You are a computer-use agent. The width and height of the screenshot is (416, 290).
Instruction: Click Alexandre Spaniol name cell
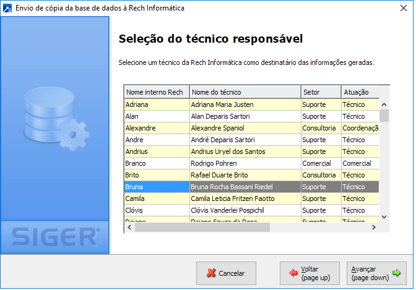point(245,128)
